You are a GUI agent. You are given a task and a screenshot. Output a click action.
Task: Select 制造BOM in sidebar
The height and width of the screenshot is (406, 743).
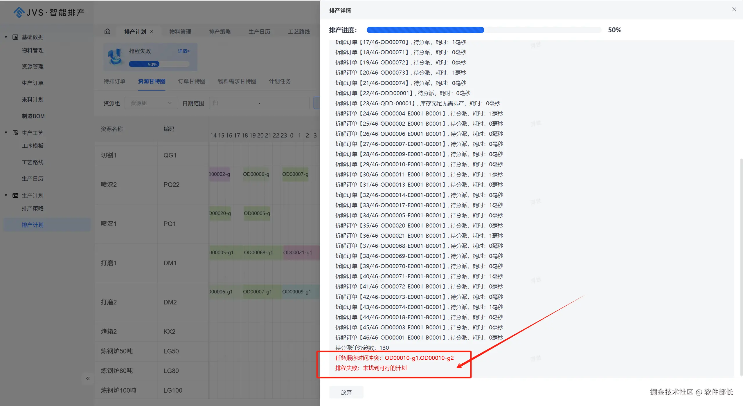click(33, 116)
